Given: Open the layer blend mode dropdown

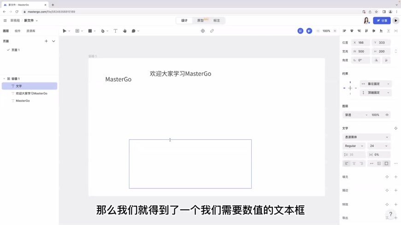Looking at the screenshot, I should (x=356, y=115).
